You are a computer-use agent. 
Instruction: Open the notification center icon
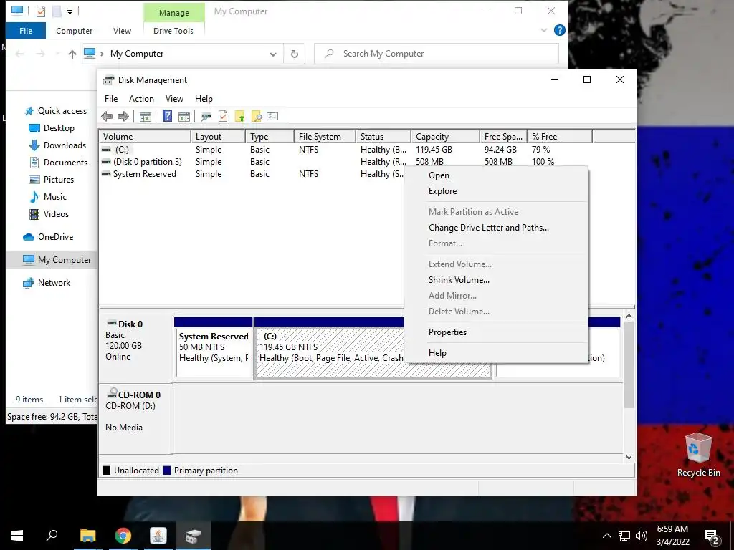pyautogui.click(x=712, y=536)
